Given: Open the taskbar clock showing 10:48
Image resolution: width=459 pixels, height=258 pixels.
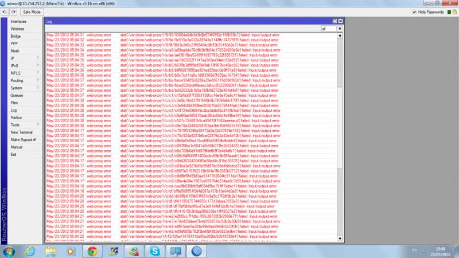Looking at the screenshot, I should coord(440,252).
